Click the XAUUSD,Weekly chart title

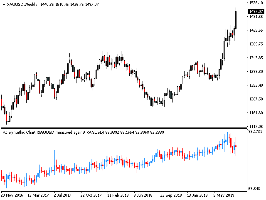tap(21, 4)
